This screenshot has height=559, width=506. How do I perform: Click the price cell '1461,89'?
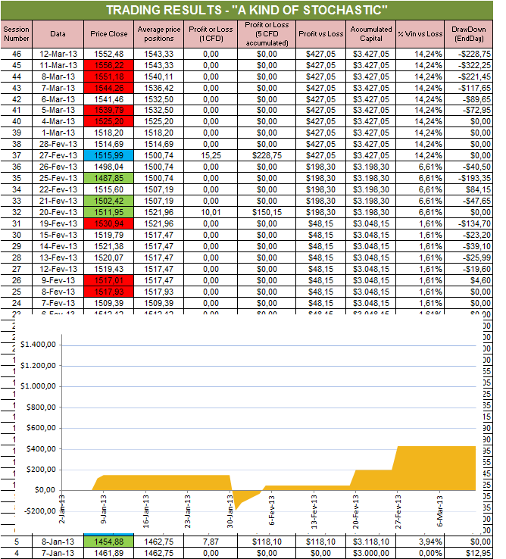click(109, 553)
